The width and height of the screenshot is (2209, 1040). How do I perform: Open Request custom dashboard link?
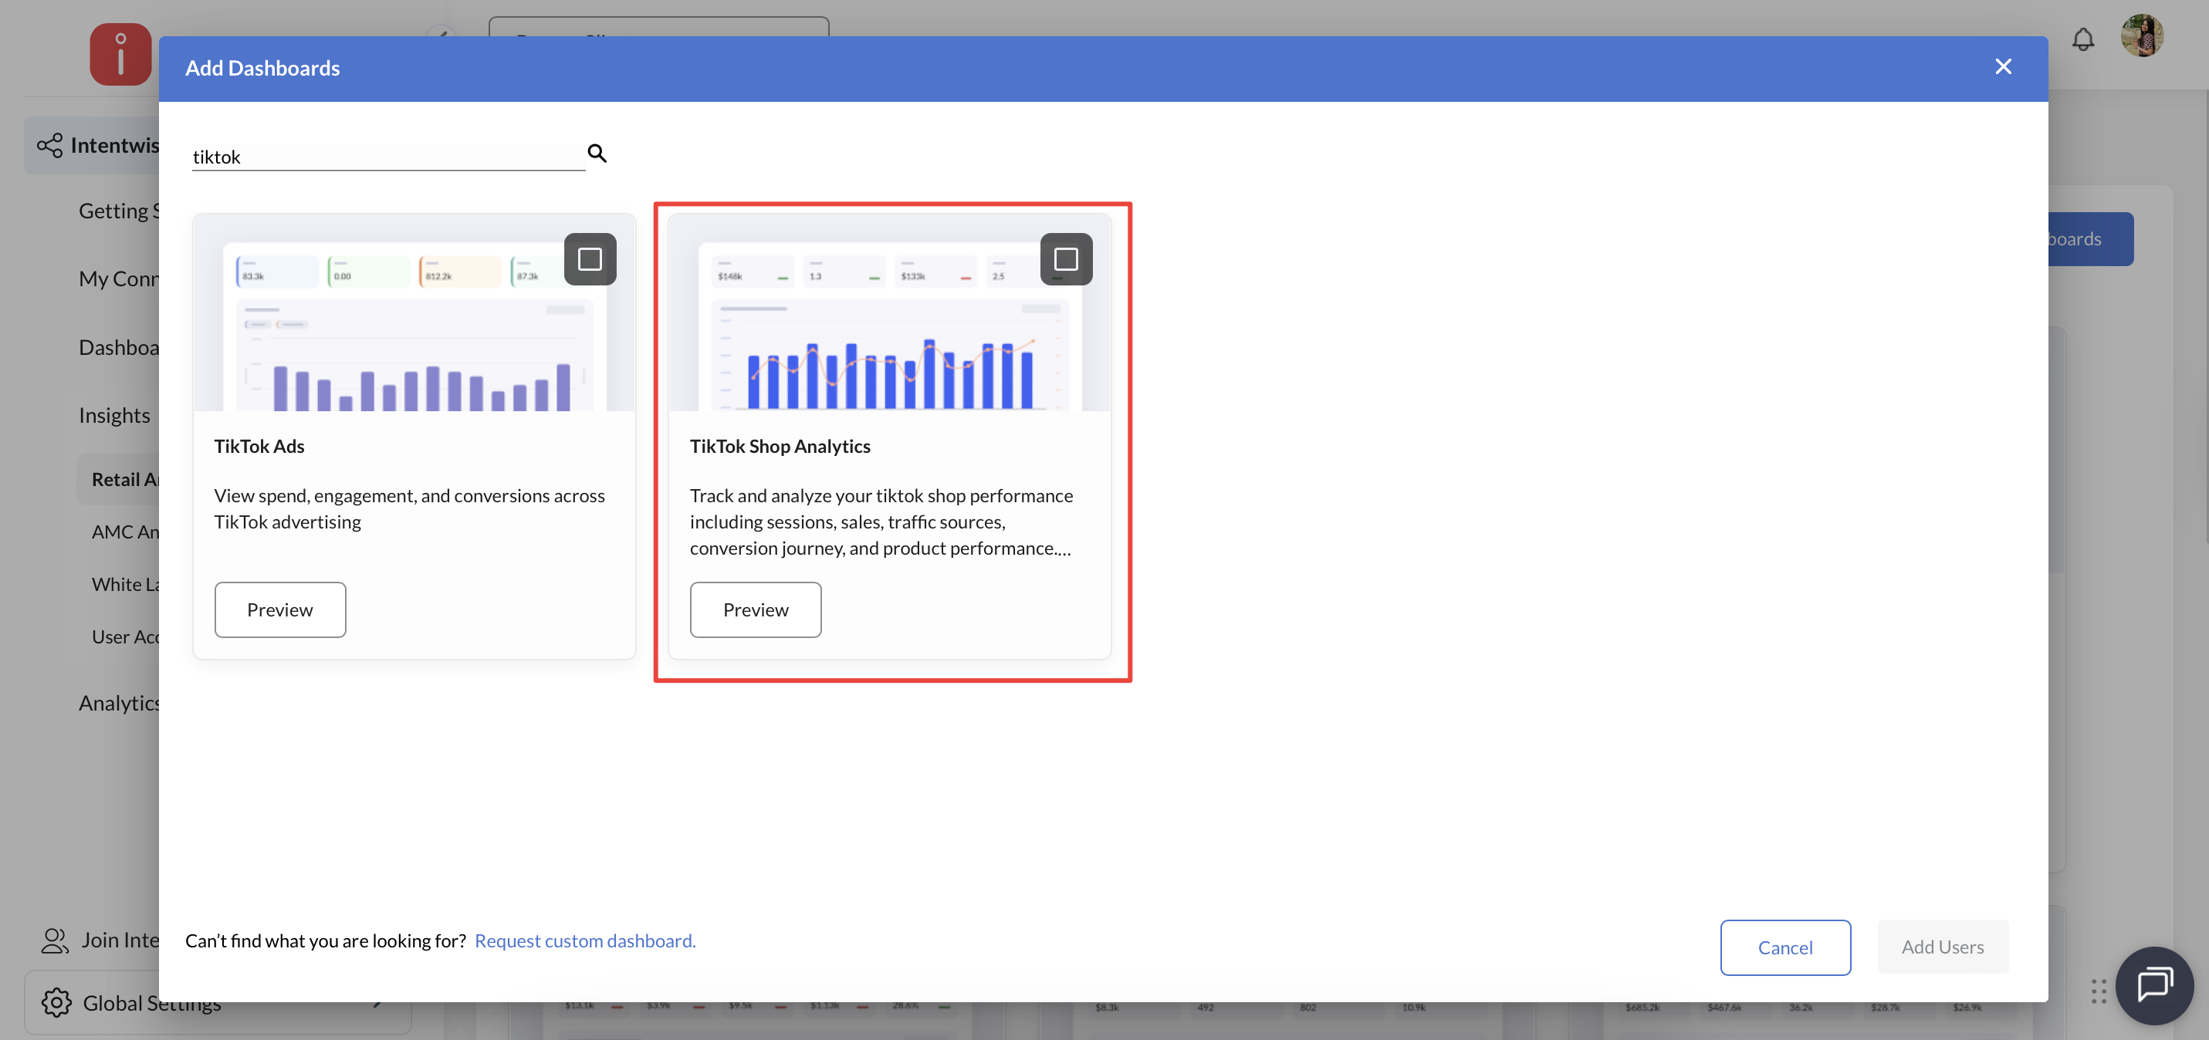tap(585, 940)
